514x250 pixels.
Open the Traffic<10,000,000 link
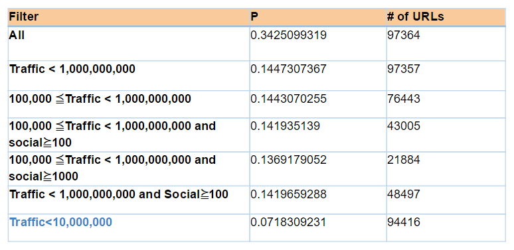pyautogui.click(x=60, y=222)
